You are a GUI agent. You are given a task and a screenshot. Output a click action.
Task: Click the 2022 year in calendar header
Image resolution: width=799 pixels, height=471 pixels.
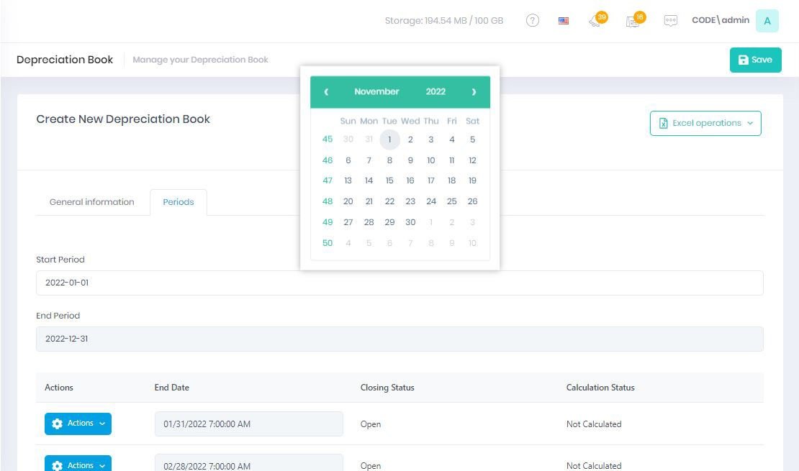pos(435,92)
